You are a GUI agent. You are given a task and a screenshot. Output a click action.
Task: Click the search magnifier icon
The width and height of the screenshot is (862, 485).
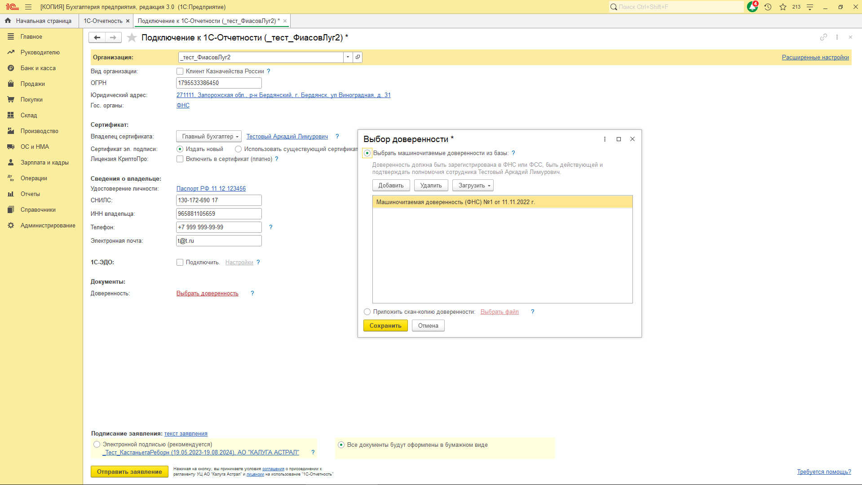614,7
